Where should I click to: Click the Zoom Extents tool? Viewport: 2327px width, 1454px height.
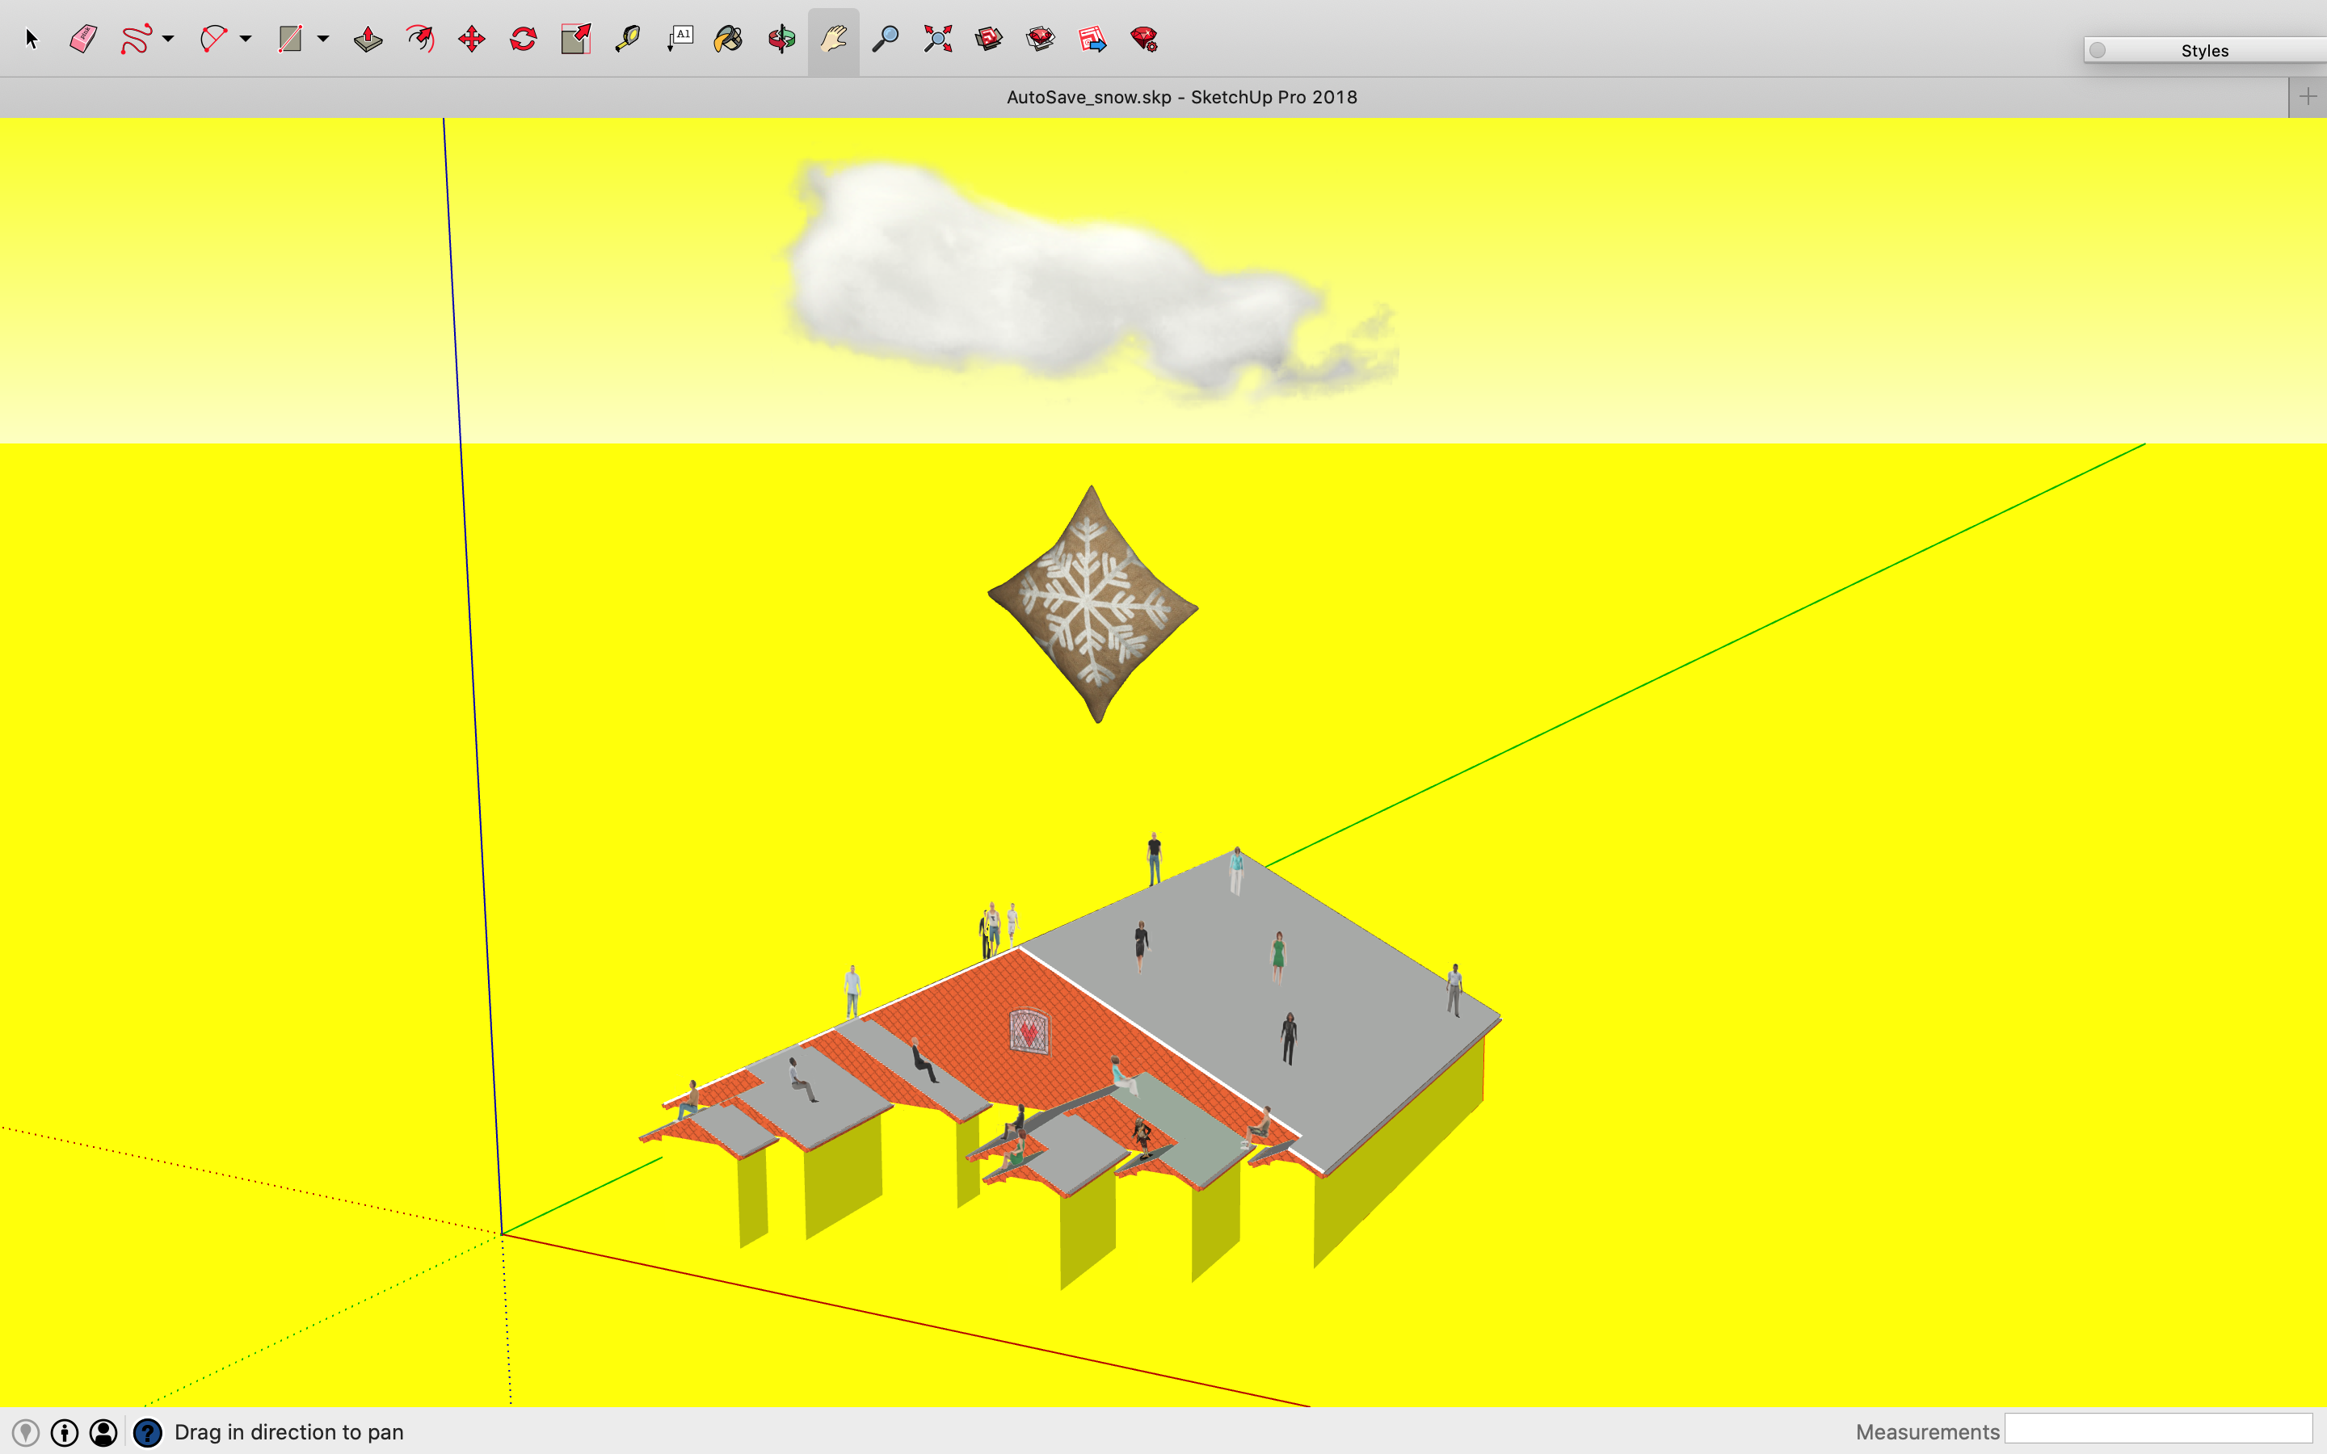tap(937, 40)
